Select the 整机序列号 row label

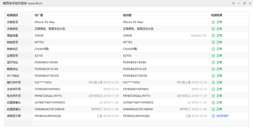(14, 82)
